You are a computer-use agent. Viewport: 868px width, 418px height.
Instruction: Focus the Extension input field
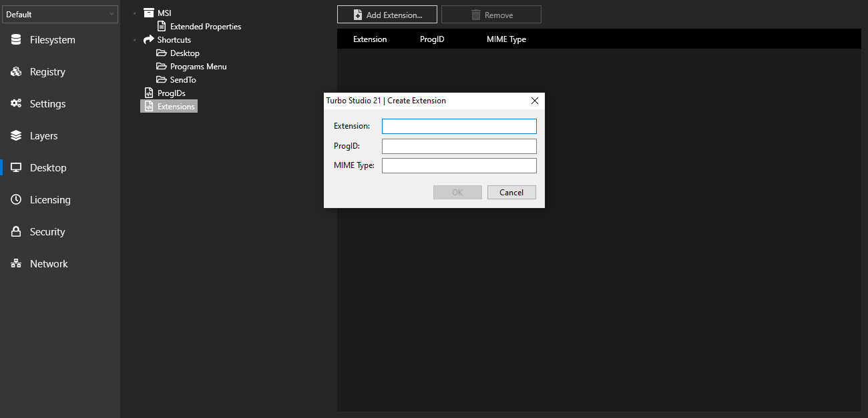coord(459,126)
